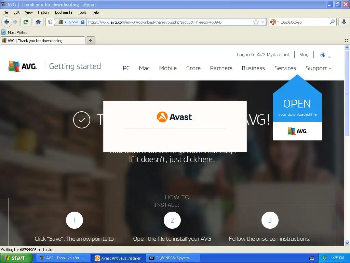350x263 pixels.
Task: Switch to the C:\WINDOWS\syste... command prompt taskbar button
Action: (x=173, y=258)
